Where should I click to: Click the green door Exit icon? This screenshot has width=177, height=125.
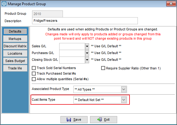100,119
